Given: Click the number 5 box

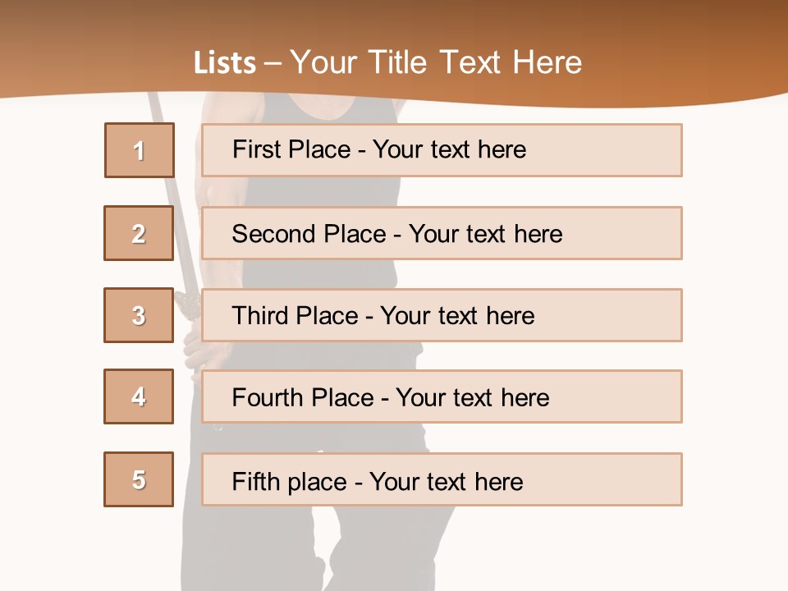Looking at the screenshot, I should click(139, 479).
